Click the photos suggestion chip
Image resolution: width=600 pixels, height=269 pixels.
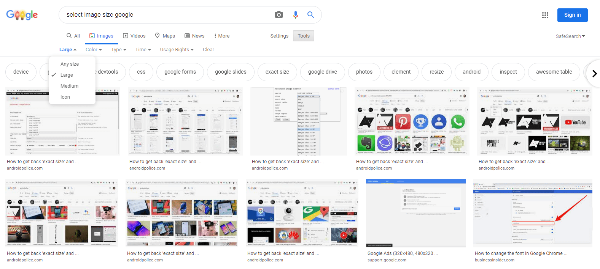[x=364, y=72]
